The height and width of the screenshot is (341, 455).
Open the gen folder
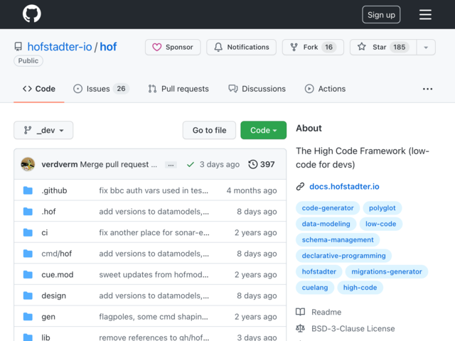tap(48, 317)
